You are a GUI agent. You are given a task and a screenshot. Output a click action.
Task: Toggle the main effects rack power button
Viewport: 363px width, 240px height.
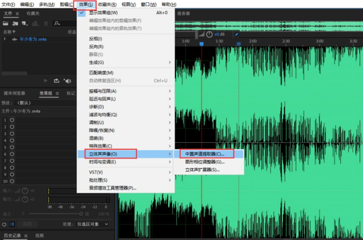point(4,224)
